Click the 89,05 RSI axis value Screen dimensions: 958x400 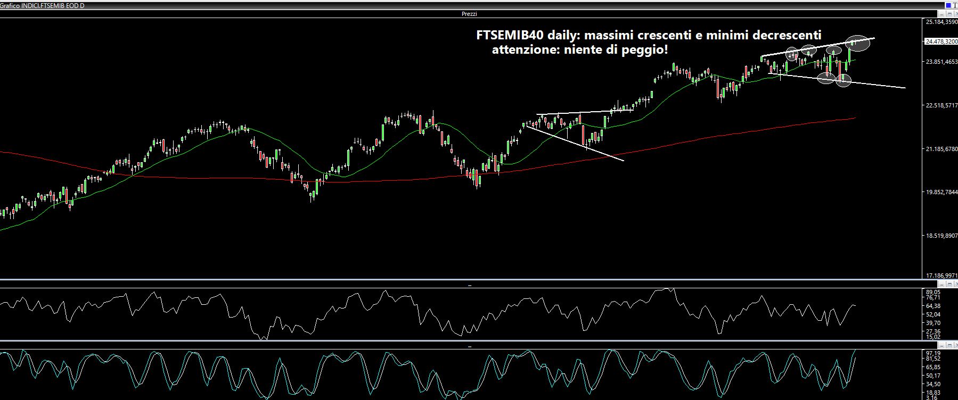click(x=934, y=292)
